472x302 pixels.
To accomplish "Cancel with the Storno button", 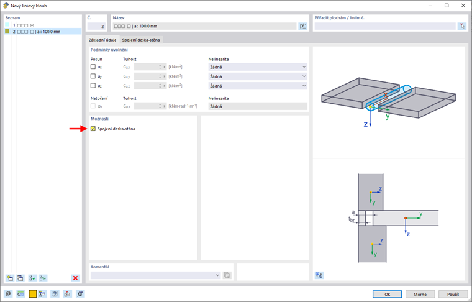I will point(420,294).
